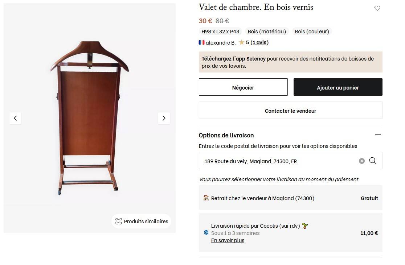405x265 pixels.
Task: Go to the next product photo
Action: tap(164, 118)
